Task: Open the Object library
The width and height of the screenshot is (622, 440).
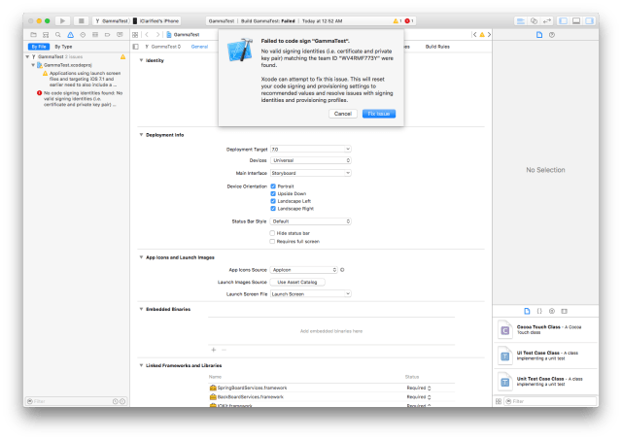Action: 552,311
